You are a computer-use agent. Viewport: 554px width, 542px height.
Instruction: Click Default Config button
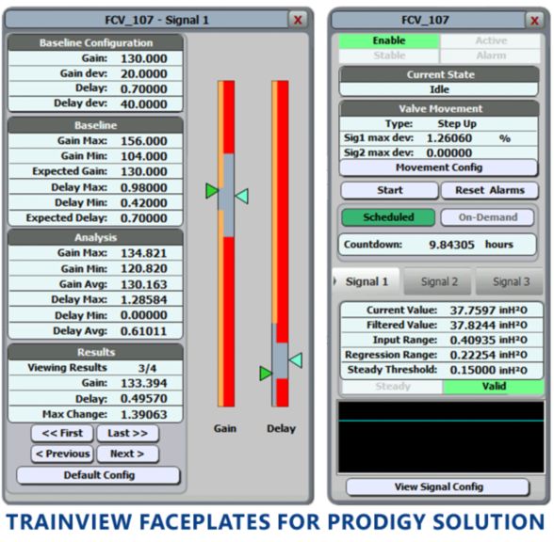[99, 476]
